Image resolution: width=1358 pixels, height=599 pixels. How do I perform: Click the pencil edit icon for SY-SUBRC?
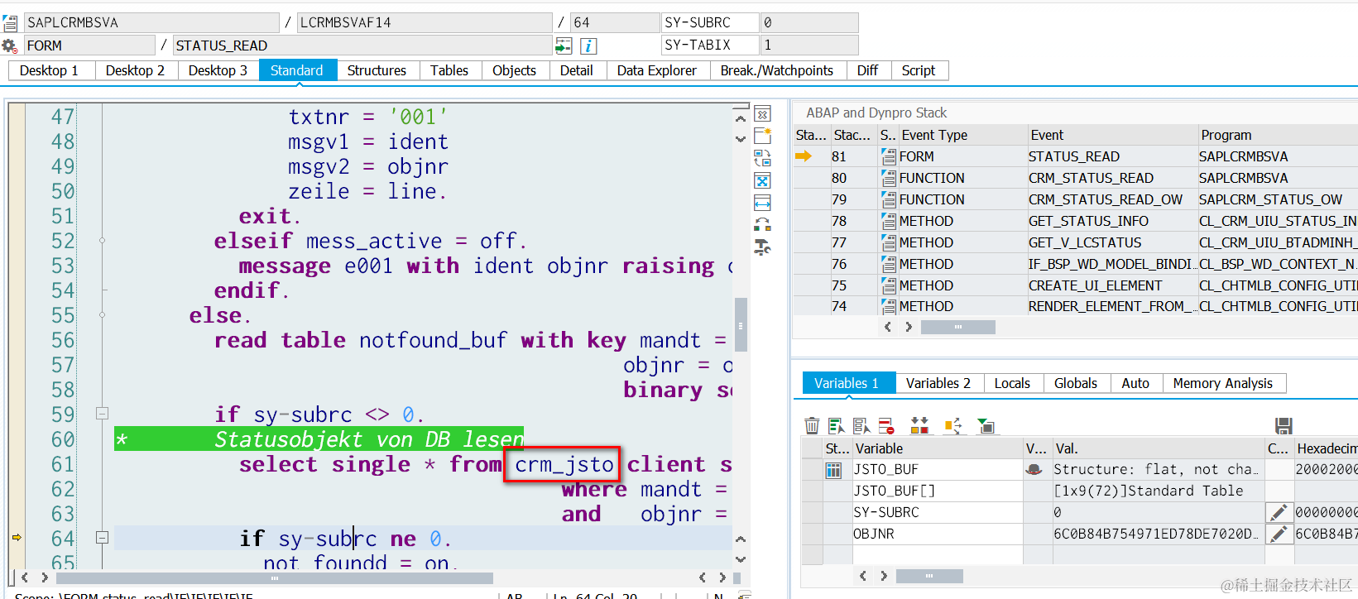click(x=1279, y=512)
